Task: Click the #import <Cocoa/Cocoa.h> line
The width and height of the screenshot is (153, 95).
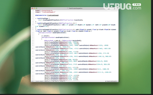Action: pos(44,11)
